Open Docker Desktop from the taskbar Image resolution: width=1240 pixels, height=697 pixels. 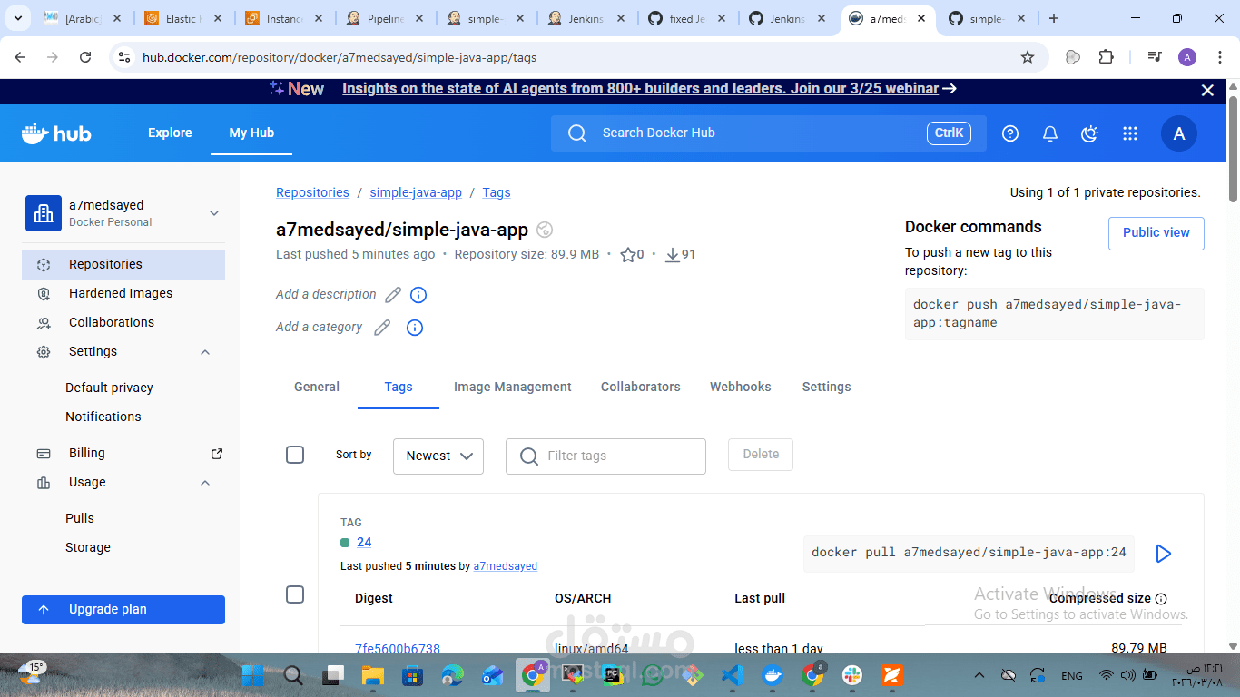(773, 675)
